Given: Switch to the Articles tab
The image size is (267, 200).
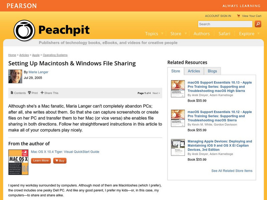Looking at the screenshot, I should click(194, 71).
